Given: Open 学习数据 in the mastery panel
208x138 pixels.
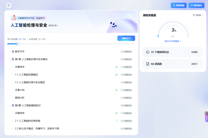Looking at the screenshot, I should [198, 15].
